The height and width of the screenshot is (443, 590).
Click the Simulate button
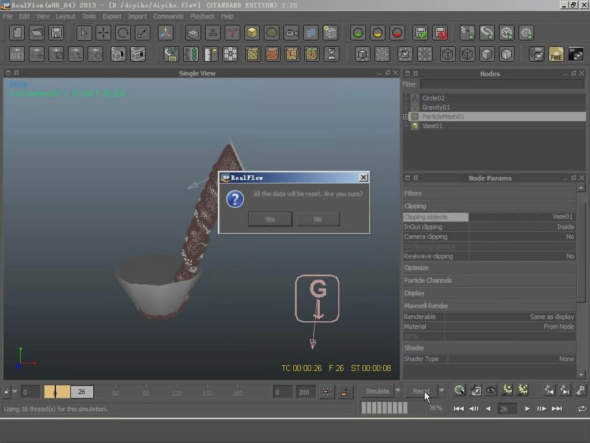[377, 391]
